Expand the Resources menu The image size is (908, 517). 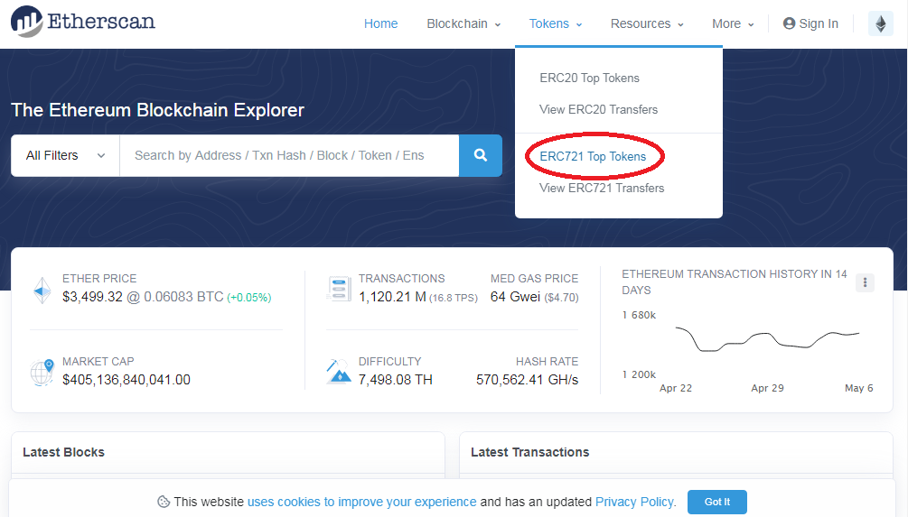(x=647, y=23)
